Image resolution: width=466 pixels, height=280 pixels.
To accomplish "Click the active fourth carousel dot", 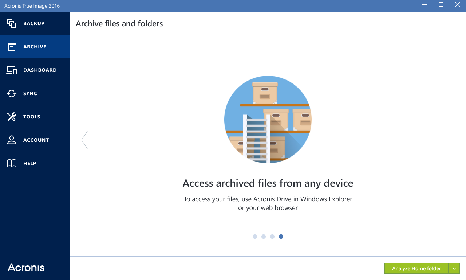I will [281, 237].
